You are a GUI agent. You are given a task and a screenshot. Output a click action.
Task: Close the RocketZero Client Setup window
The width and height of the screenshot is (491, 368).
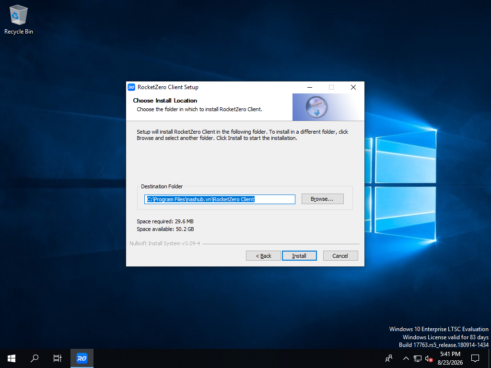pos(353,87)
